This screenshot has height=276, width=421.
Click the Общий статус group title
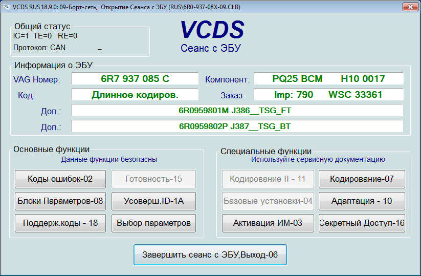tap(42, 26)
